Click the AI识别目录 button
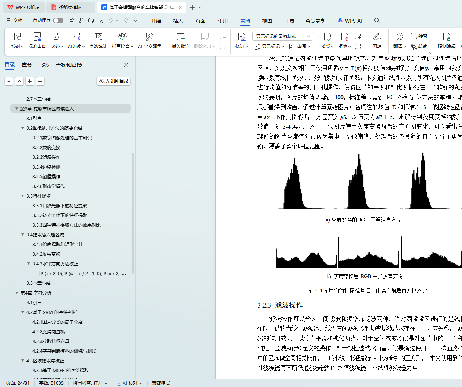Screen dimensions: 462x387 [114, 81]
